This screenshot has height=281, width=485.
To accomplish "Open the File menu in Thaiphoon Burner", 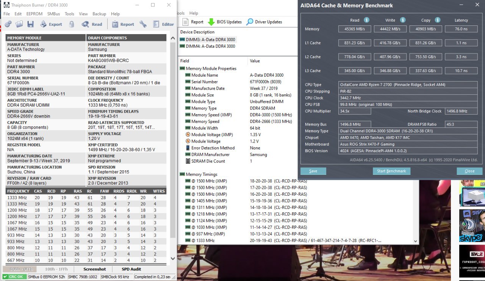I will click(7, 14).
